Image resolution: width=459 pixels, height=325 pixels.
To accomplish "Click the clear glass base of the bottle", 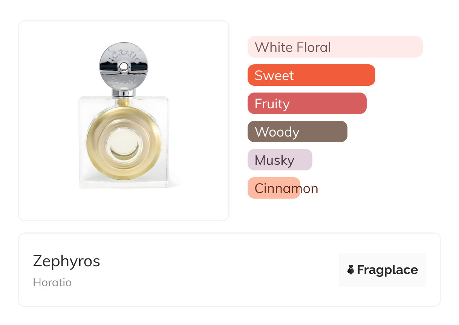I will 124,182.
